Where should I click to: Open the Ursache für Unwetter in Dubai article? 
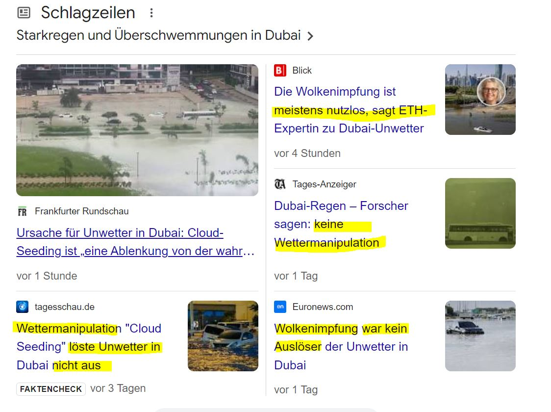tap(135, 242)
